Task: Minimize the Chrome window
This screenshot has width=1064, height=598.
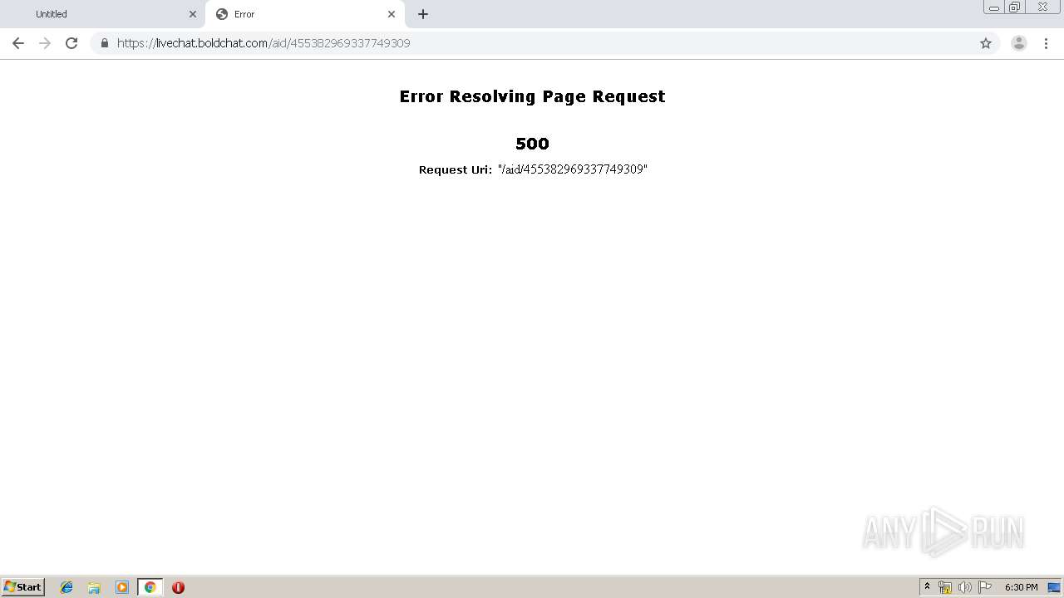Action: pos(993,7)
